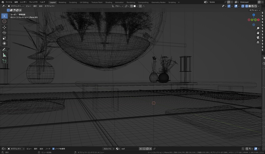Select the Transform tool

click(x=4, y=44)
